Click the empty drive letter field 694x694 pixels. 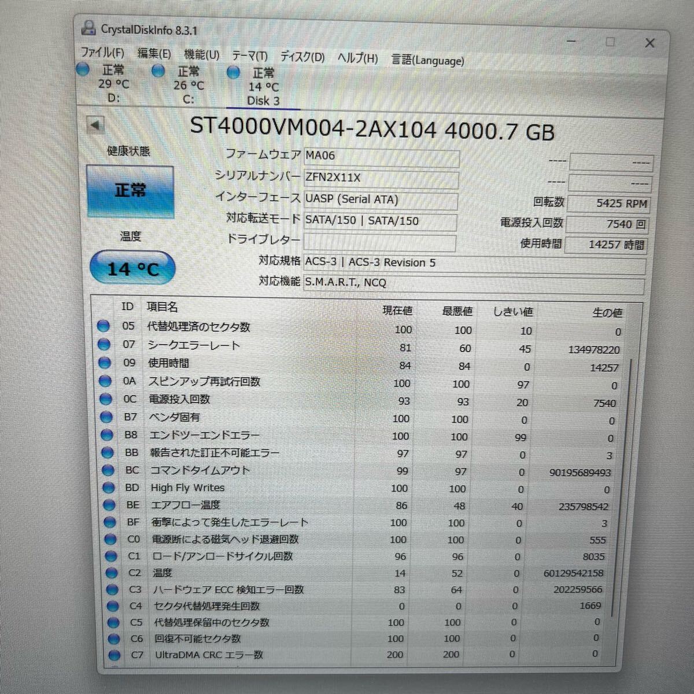[379, 242]
